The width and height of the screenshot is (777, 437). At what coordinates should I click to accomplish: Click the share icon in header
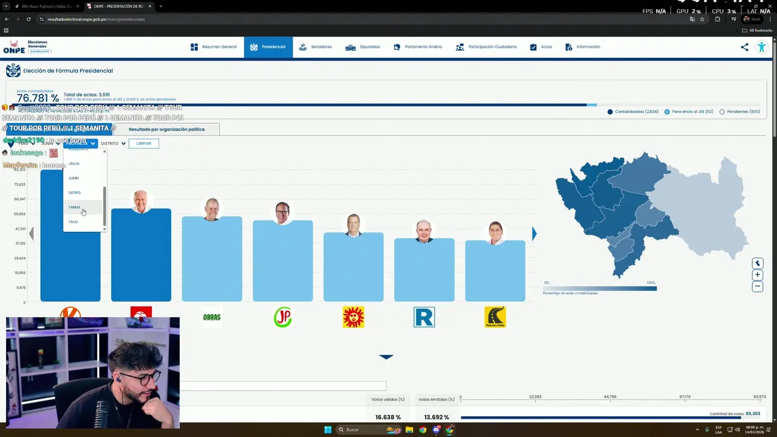[744, 47]
